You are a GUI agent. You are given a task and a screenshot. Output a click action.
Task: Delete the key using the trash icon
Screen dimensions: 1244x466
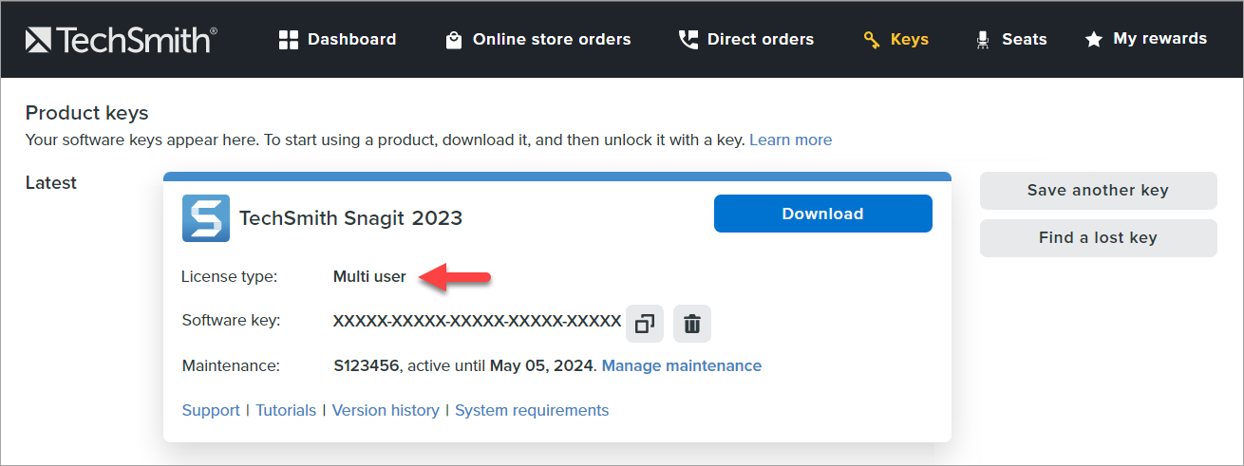coord(692,324)
